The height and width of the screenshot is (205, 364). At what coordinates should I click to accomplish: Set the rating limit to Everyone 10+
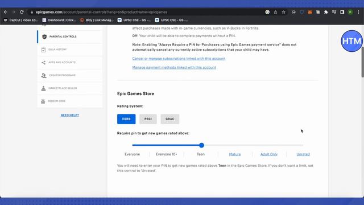click(167, 154)
